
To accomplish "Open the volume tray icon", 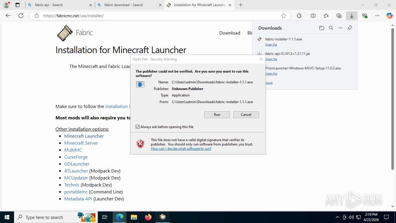I will tap(351, 217).
